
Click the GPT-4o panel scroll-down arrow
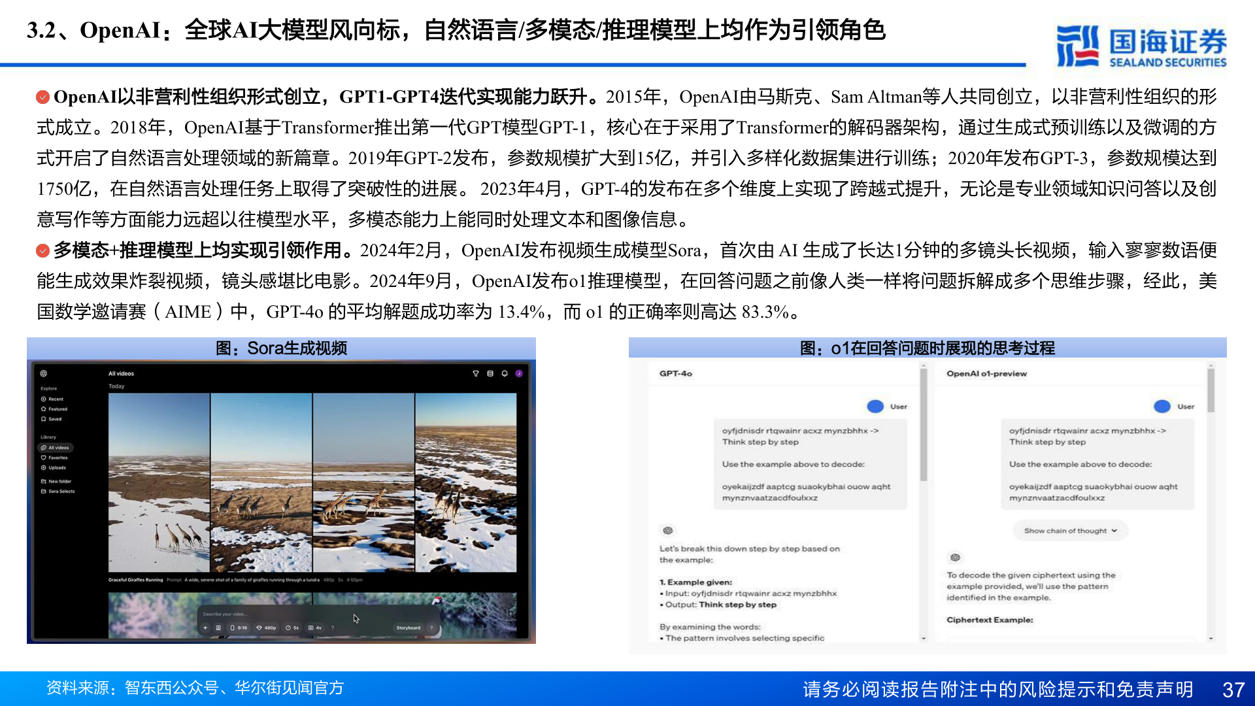click(x=924, y=638)
